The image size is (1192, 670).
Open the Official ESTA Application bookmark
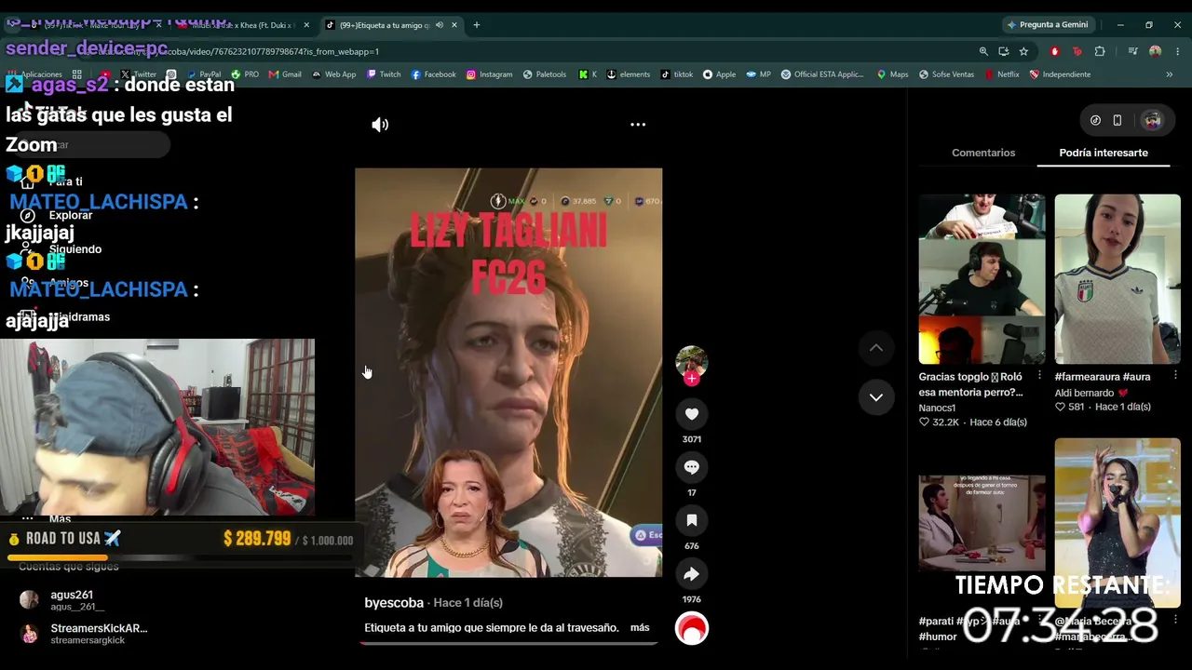point(822,74)
